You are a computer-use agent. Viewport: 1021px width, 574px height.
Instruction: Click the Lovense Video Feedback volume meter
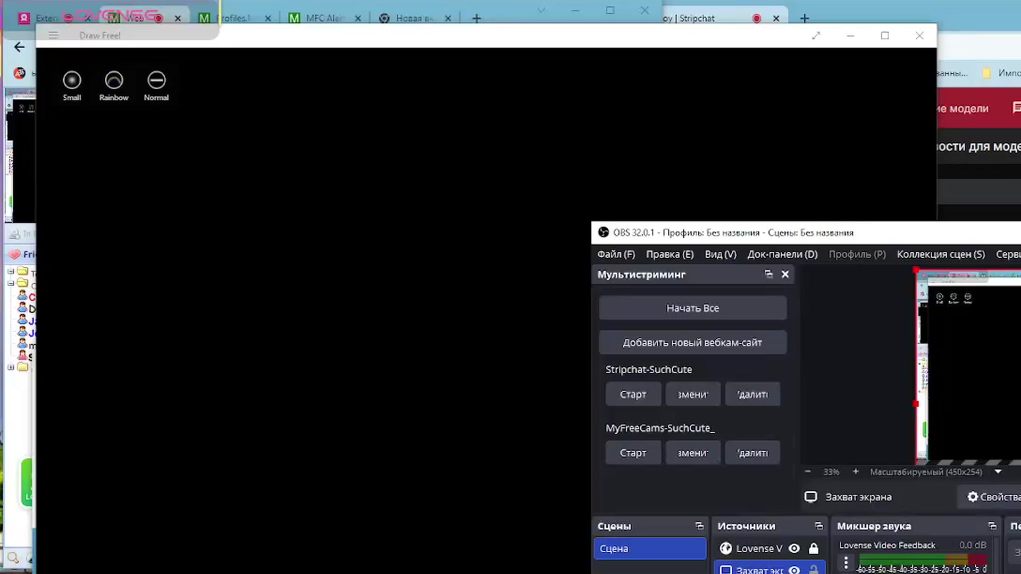(923, 559)
